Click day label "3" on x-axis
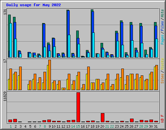 (x=20, y=126)
